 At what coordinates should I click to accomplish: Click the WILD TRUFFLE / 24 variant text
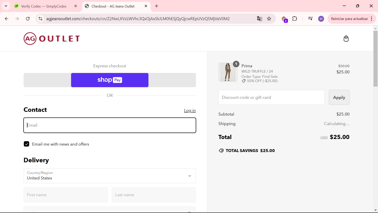[x=257, y=71]
